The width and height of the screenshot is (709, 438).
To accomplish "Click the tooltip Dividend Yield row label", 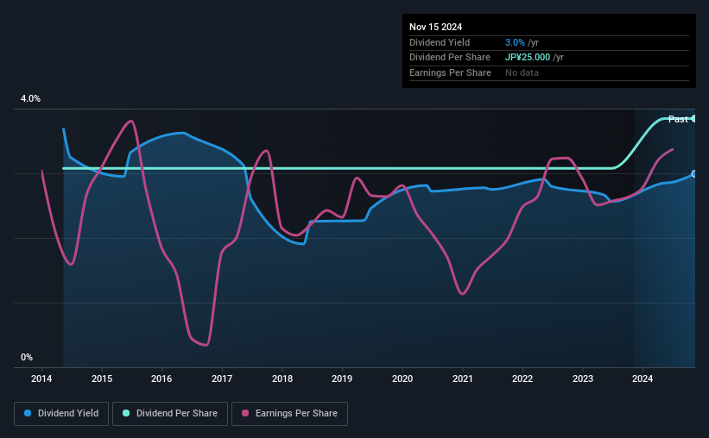I will 440,42.
